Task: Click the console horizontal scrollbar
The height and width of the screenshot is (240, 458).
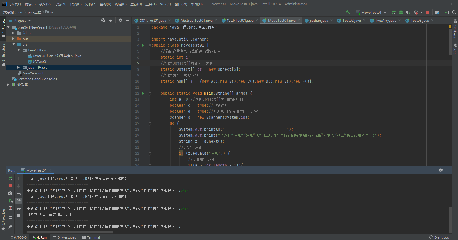Action: pyautogui.click(x=70, y=232)
